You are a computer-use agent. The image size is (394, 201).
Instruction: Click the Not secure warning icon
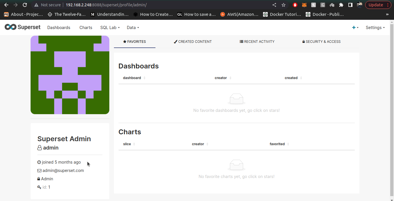[36, 5]
